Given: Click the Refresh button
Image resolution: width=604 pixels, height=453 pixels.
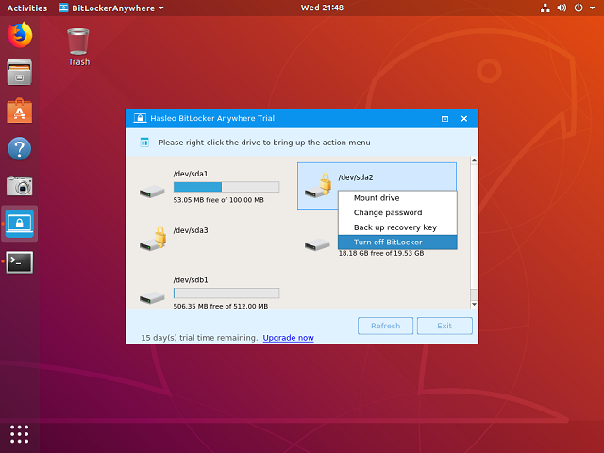Looking at the screenshot, I should 385,326.
